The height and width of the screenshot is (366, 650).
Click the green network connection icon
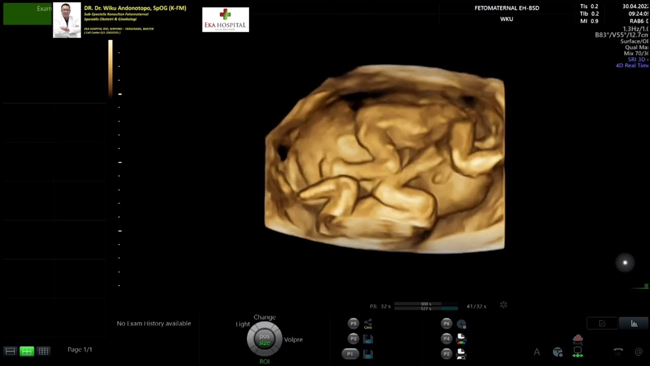pyautogui.click(x=577, y=352)
